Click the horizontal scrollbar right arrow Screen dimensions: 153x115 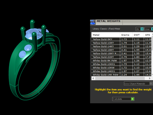(x=149, y=78)
